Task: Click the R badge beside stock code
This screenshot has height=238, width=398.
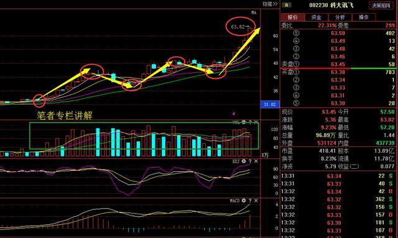Action: (x=287, y=5)
